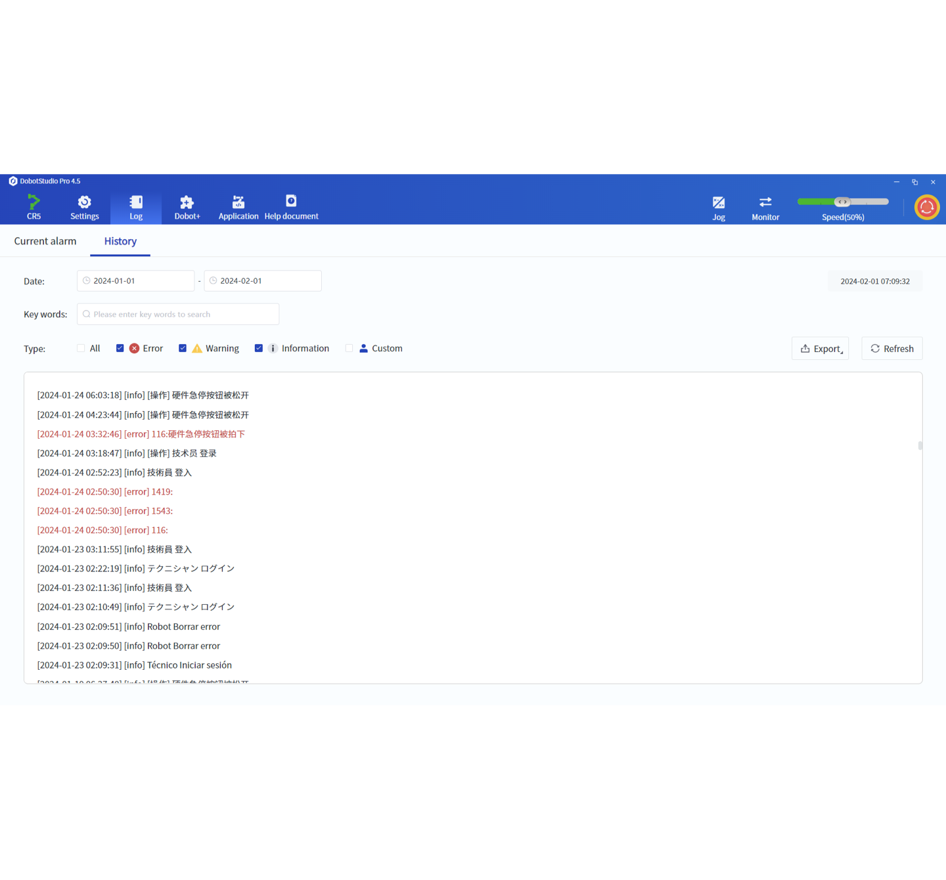
Task: Open the Jog control panel icon
Action: click(719, 203)
